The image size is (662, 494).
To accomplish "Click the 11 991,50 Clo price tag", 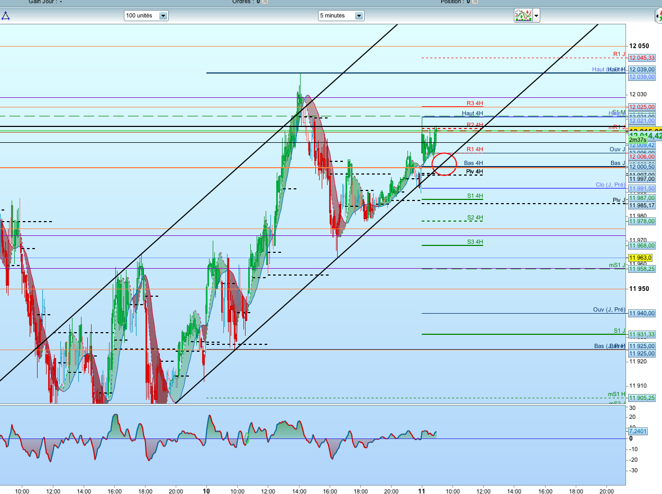I will click(x=641, y=188).
